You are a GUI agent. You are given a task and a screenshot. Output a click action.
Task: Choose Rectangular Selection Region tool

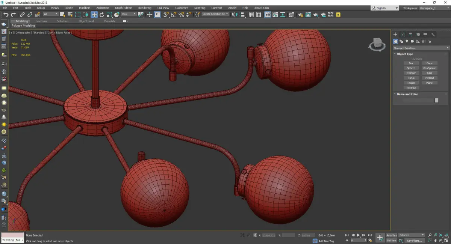click(78, 15)
